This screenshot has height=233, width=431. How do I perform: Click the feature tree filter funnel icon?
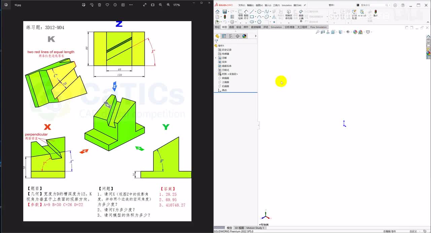[216, 41]
